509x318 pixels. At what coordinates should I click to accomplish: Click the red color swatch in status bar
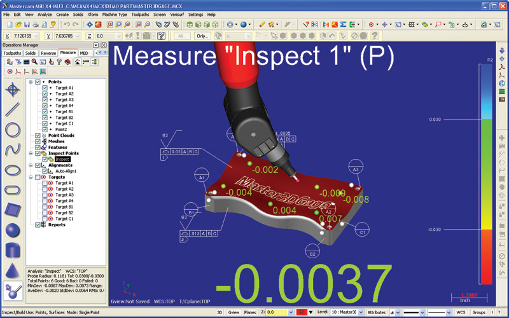coord(301,312)
